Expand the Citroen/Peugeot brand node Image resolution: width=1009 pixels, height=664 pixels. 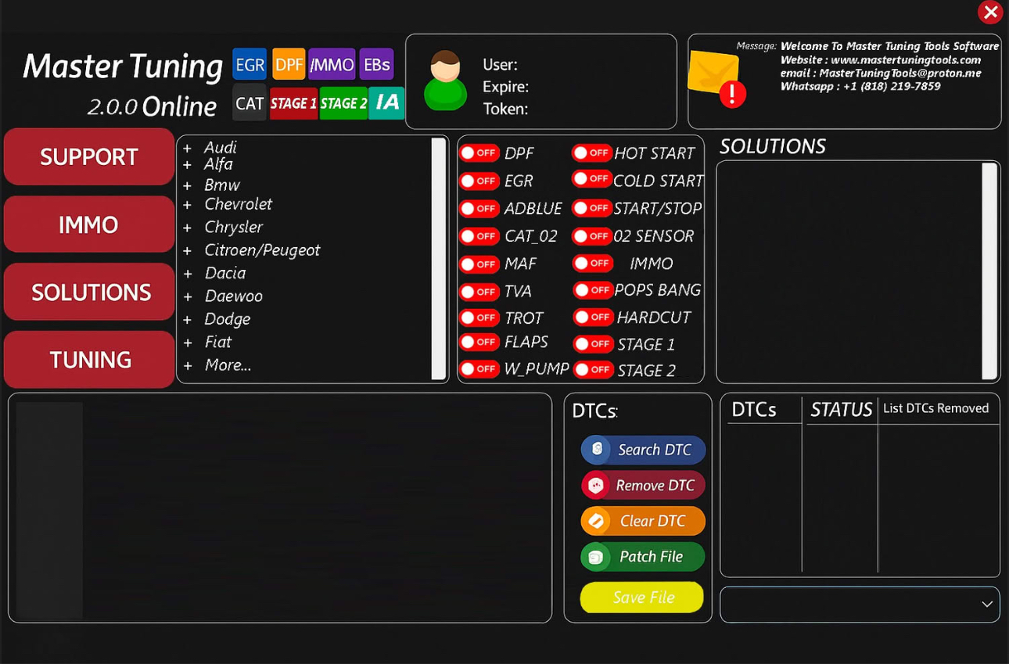188,251
